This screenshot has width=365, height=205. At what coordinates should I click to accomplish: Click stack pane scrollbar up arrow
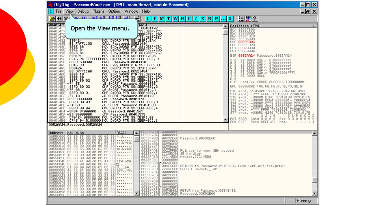coord(315,133)
